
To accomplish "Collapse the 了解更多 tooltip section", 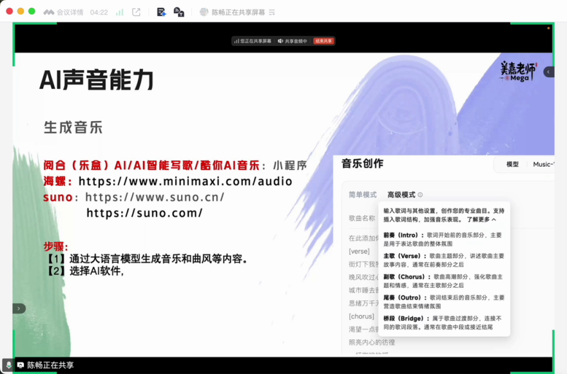I will [x=481, y=220].
